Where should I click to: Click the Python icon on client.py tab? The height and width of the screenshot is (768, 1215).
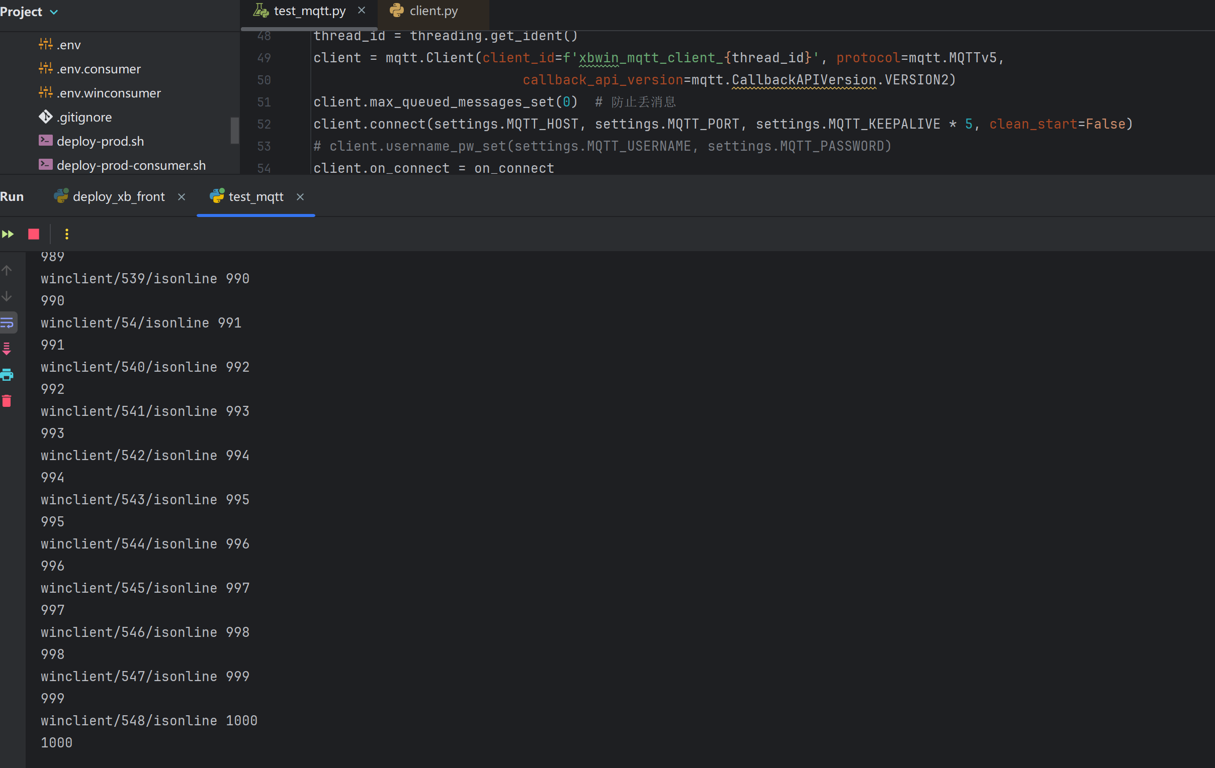click(397, 11)
